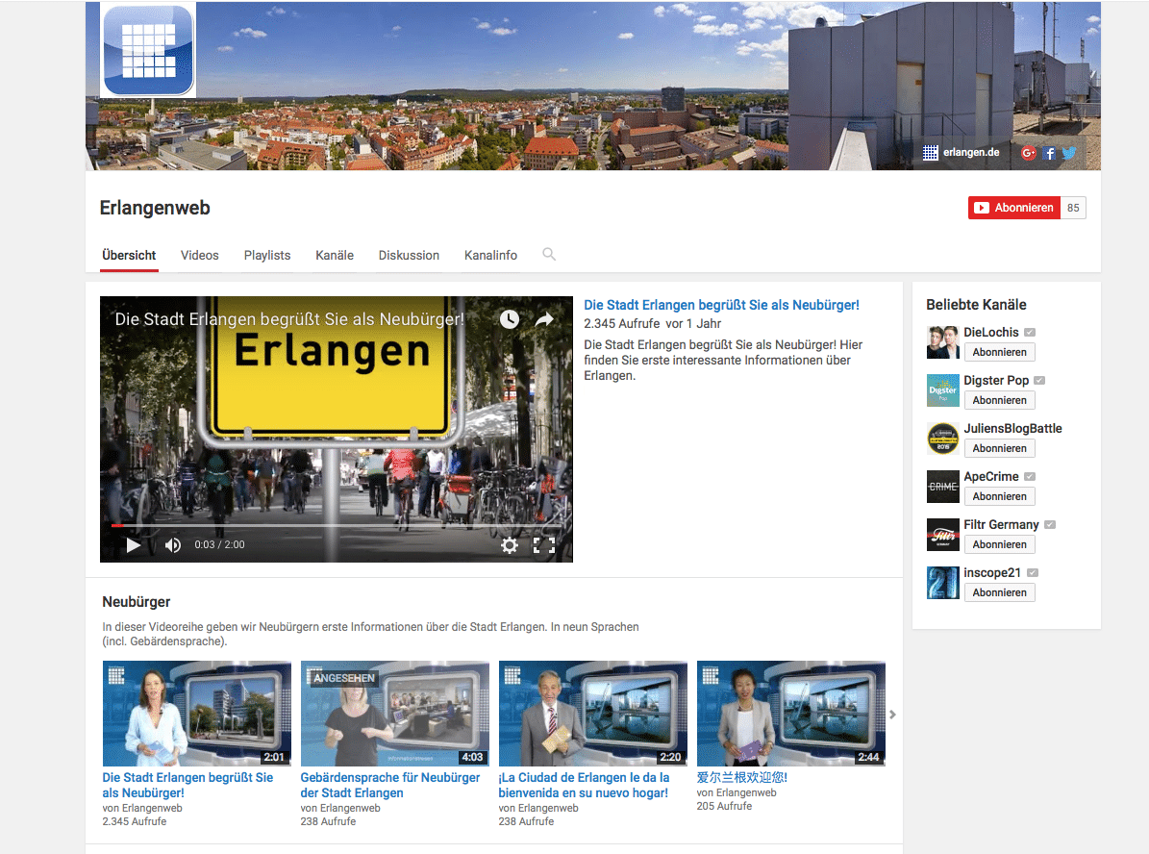Open ¡La Ciudad de Erlangen title link

click(x=584, y=785)
